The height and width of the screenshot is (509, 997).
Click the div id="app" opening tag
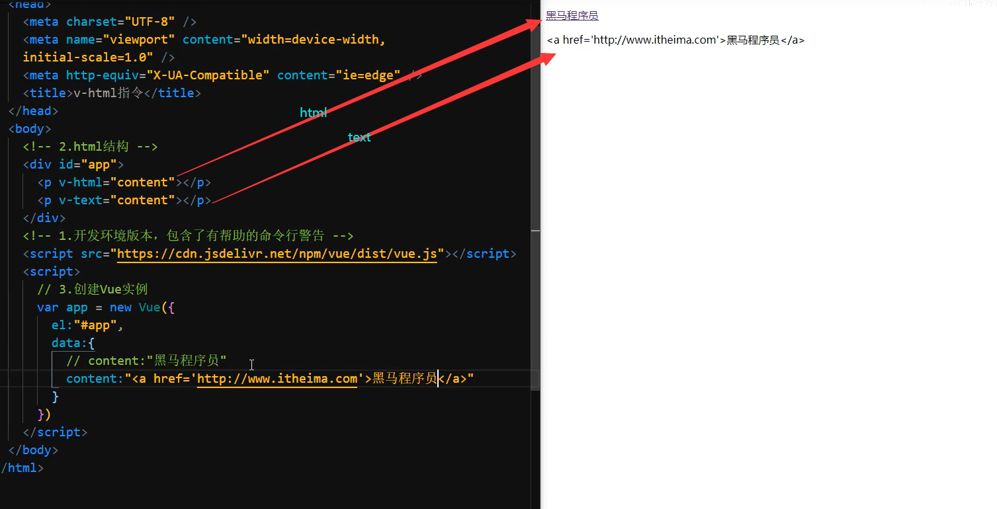click(x=73, y=165)
